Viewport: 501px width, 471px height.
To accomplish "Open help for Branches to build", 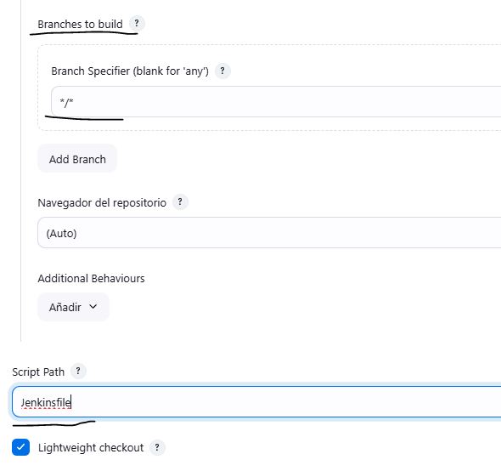I will point(137,23).
